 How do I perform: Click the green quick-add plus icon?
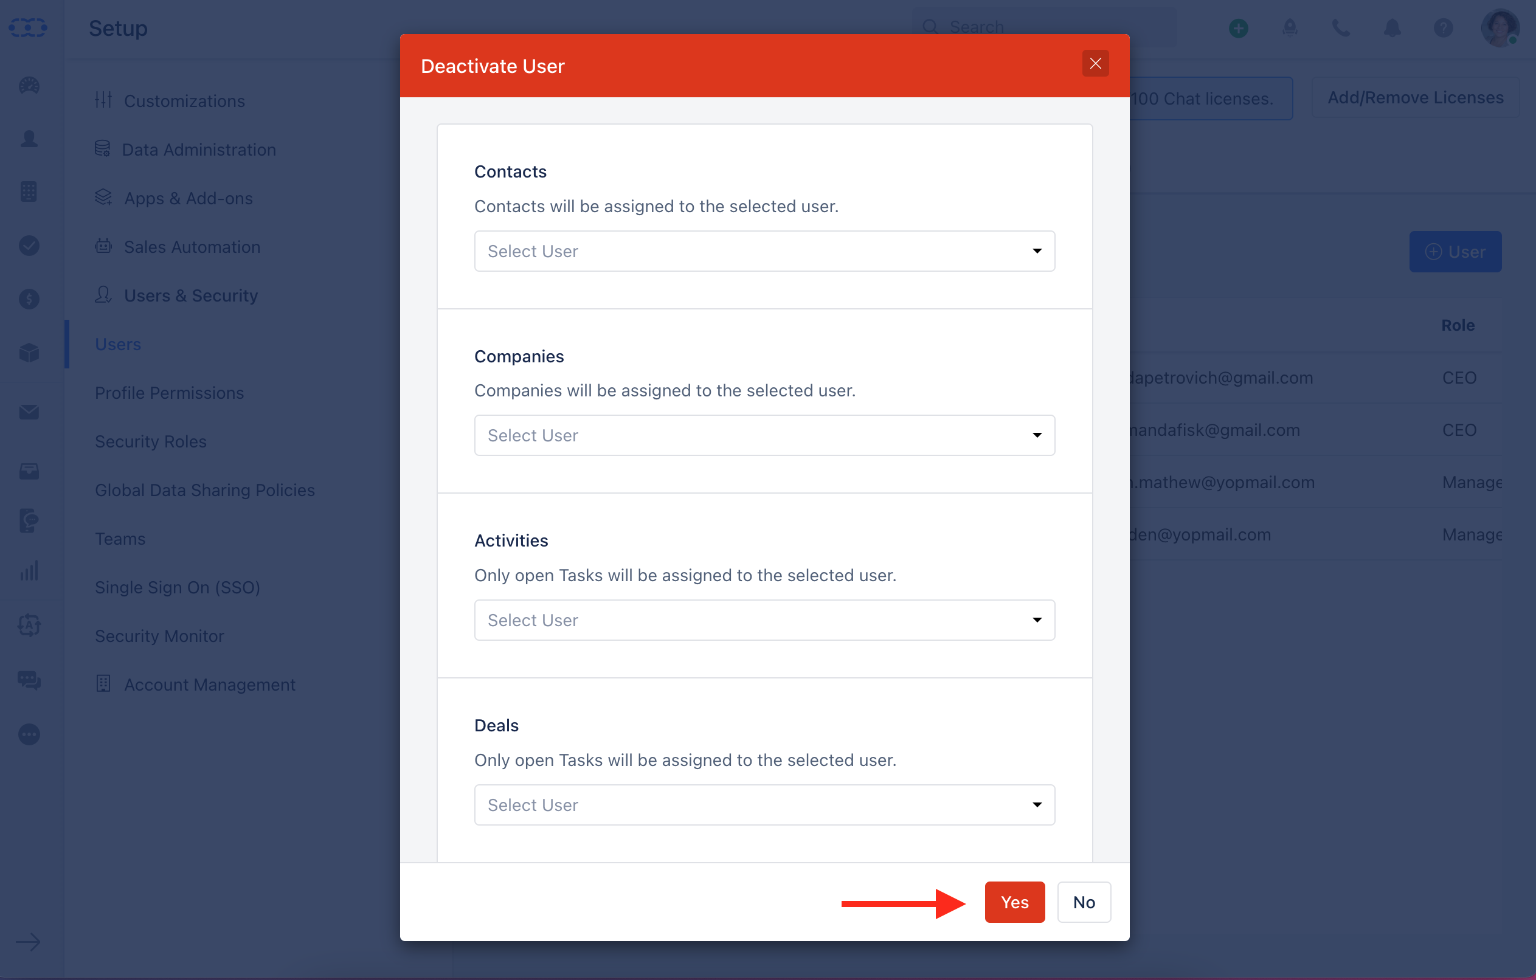point(1238,28)
